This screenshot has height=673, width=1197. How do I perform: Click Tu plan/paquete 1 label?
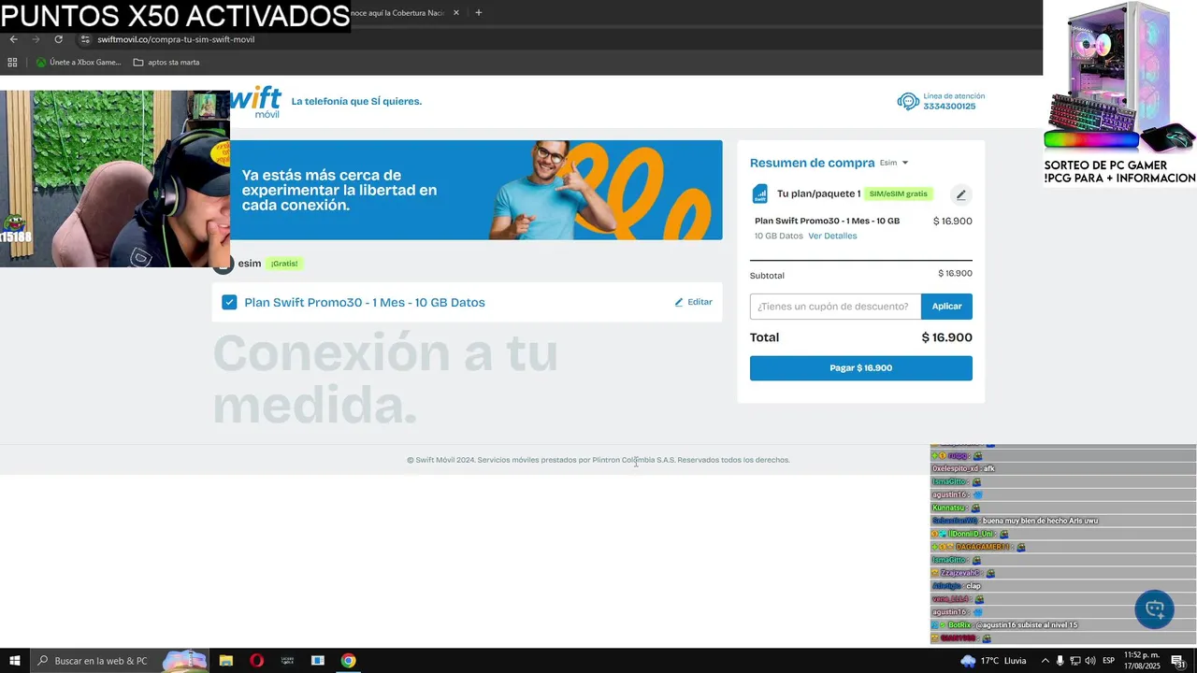[818, 193]
